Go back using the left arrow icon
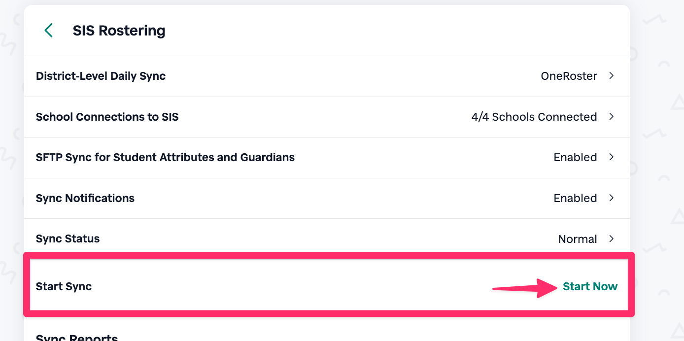The height and width of the screenshot is (341, 684). (48, 31)
